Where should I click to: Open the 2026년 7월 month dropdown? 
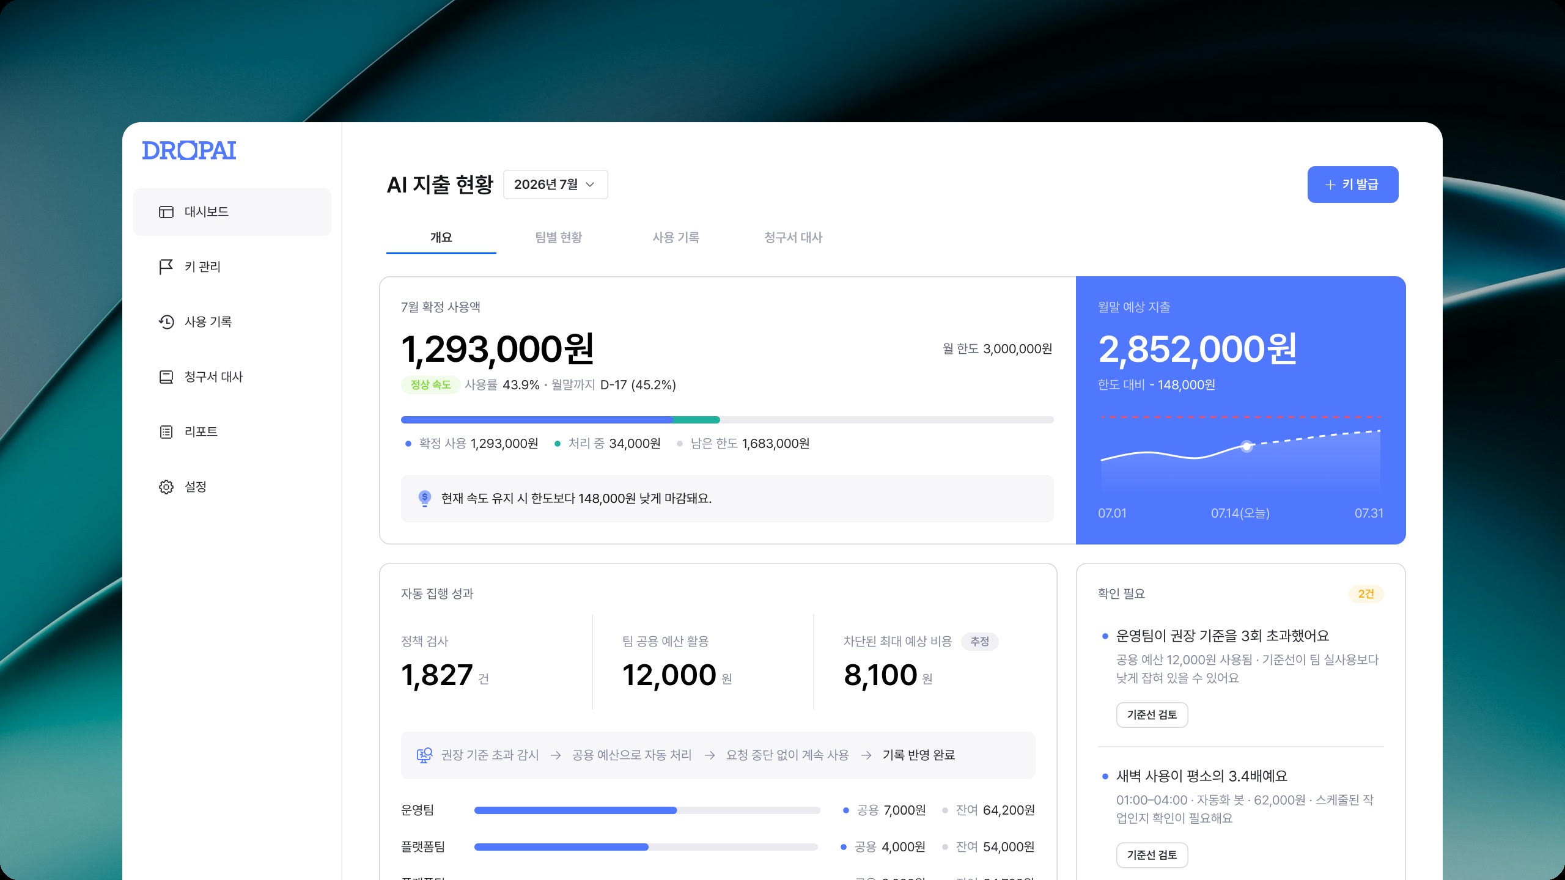555,185
